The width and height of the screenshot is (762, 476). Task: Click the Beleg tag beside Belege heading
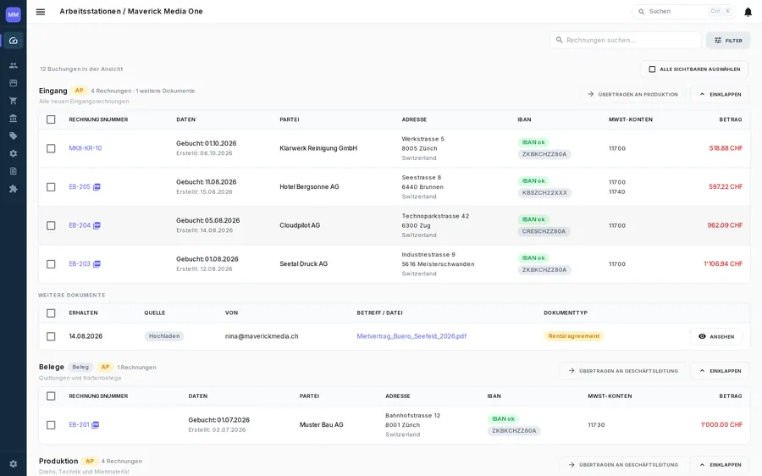[x=80, y=367]
